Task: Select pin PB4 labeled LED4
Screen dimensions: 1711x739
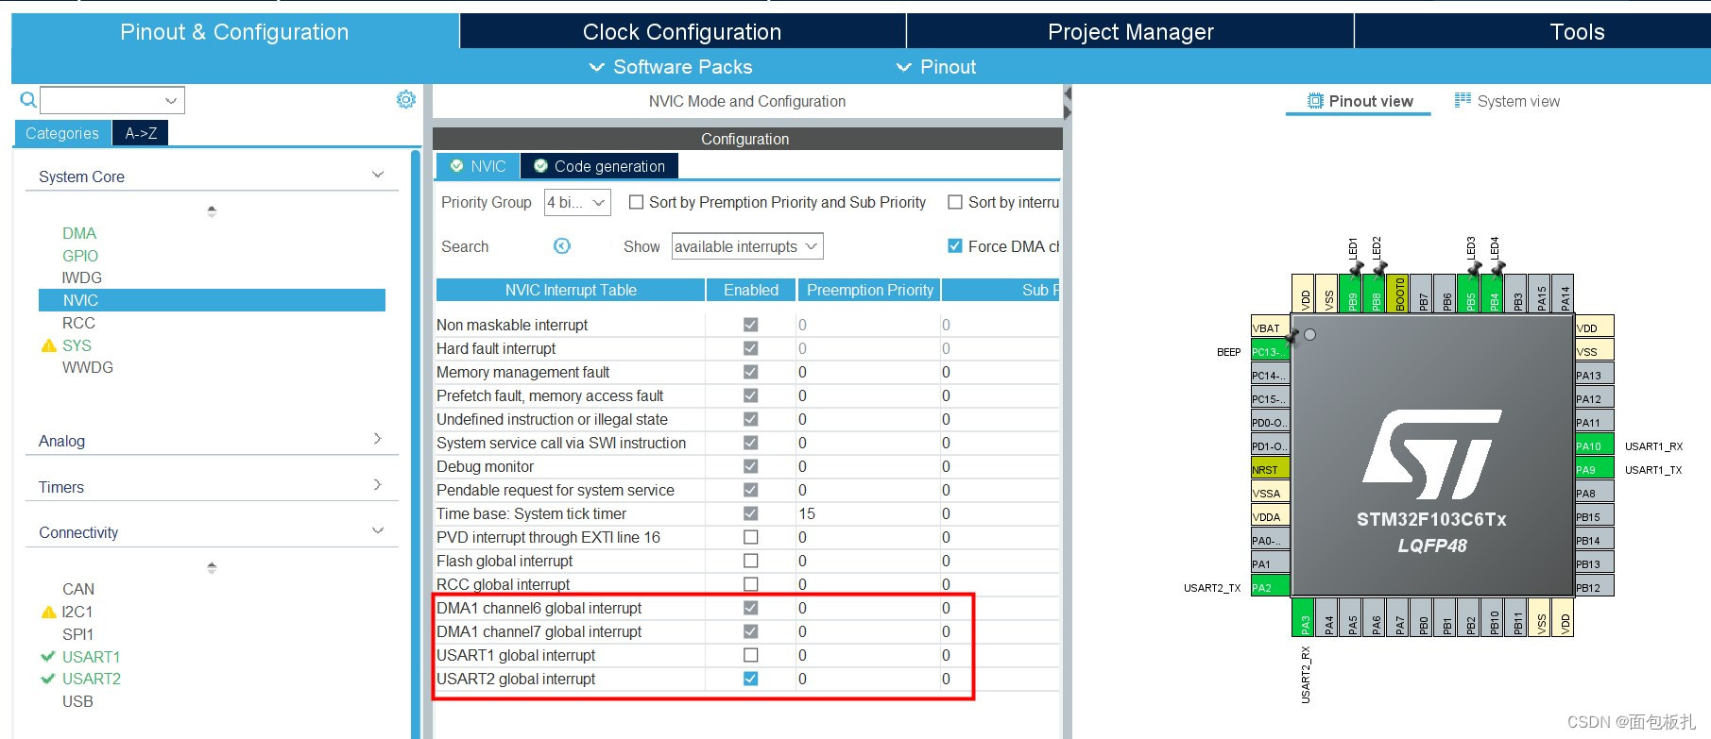Action: point(1493,294)
